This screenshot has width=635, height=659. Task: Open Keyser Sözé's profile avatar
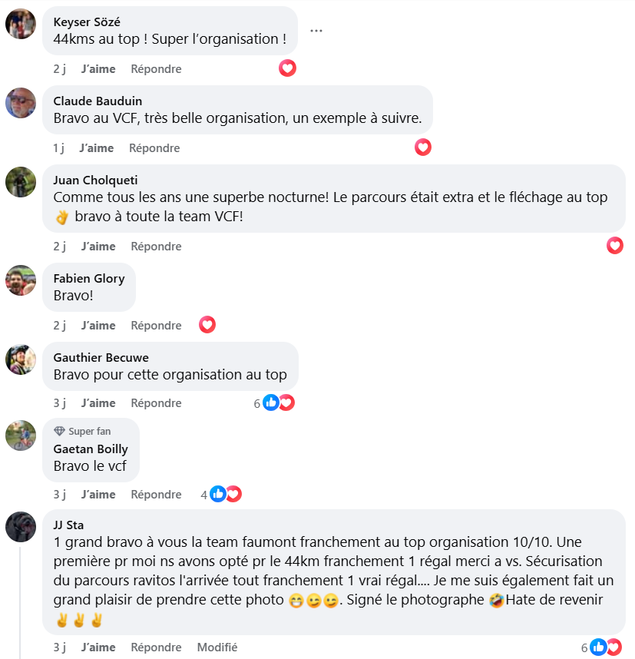[21, 24]
